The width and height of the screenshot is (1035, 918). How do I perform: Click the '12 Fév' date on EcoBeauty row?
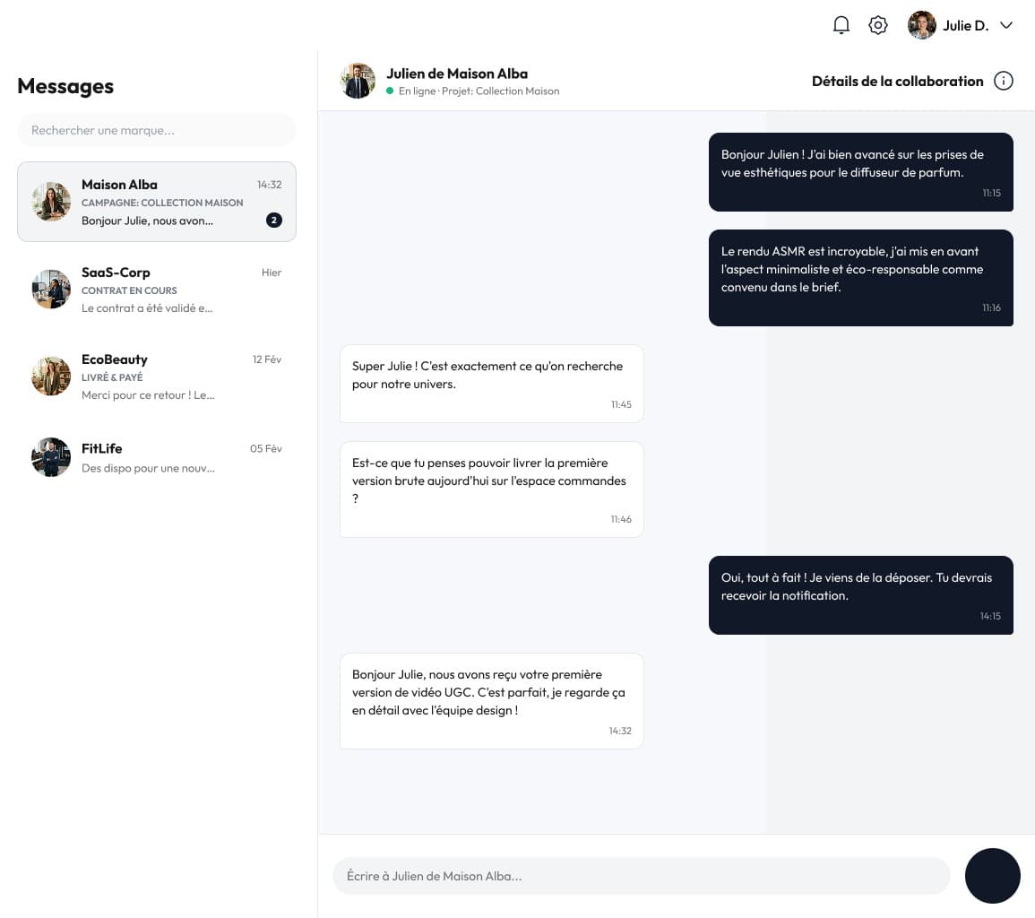pyautogui.click(x=267, y=359)
